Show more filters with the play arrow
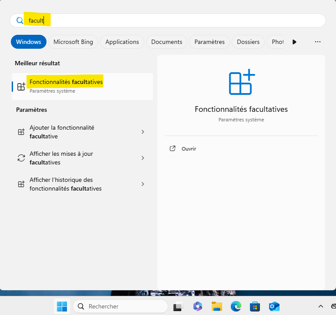 [x=294, y=42]
